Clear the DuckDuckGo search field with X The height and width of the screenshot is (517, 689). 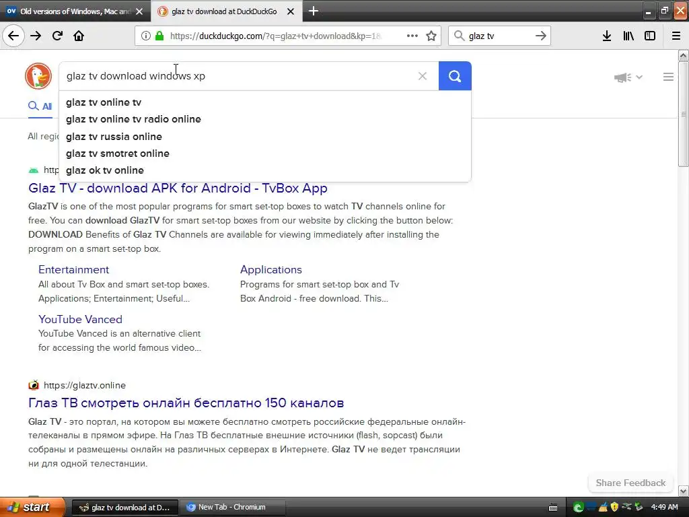(x=423, y=76)
